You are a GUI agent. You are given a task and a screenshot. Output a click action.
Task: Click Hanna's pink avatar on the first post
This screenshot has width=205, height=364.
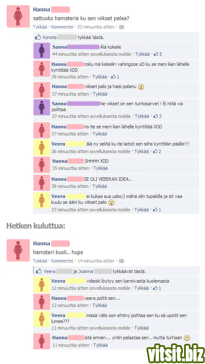point(18,16)
